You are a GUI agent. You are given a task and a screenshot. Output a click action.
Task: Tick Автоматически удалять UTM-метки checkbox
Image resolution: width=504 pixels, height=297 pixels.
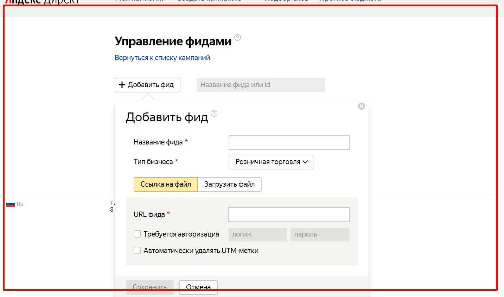[x=138, y=251]
